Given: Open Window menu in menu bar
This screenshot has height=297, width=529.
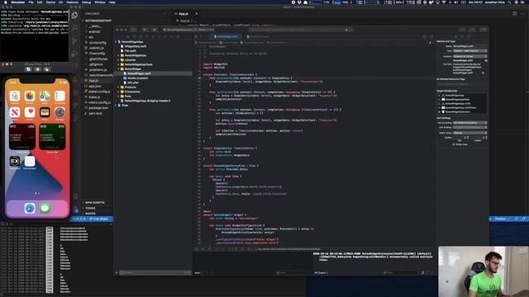Looking at the screenshot, I should click(100, 2).
